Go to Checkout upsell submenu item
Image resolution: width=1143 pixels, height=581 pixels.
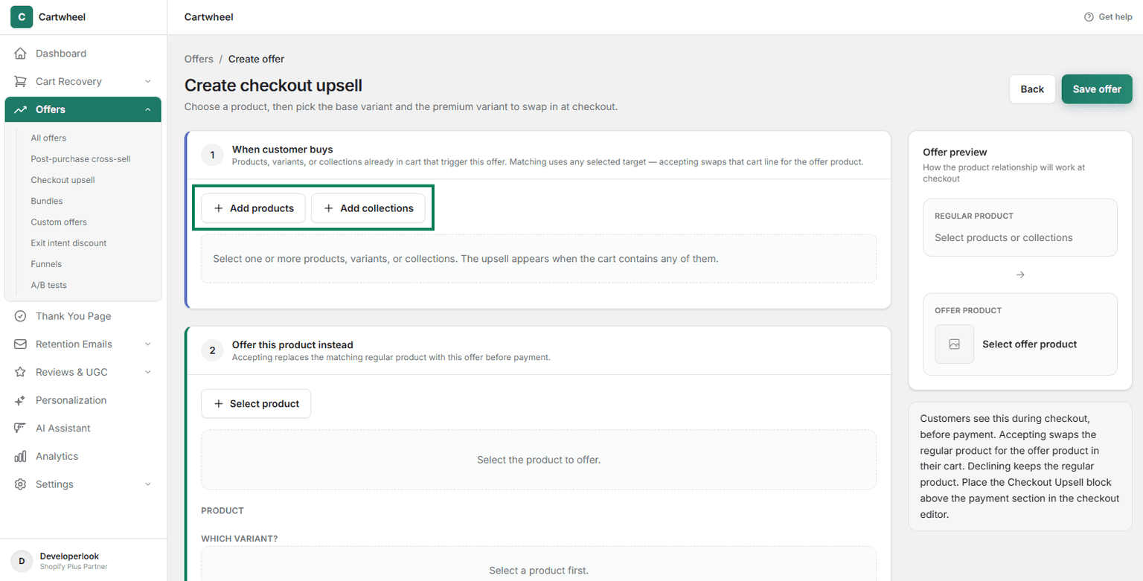(x=63, y=180)
